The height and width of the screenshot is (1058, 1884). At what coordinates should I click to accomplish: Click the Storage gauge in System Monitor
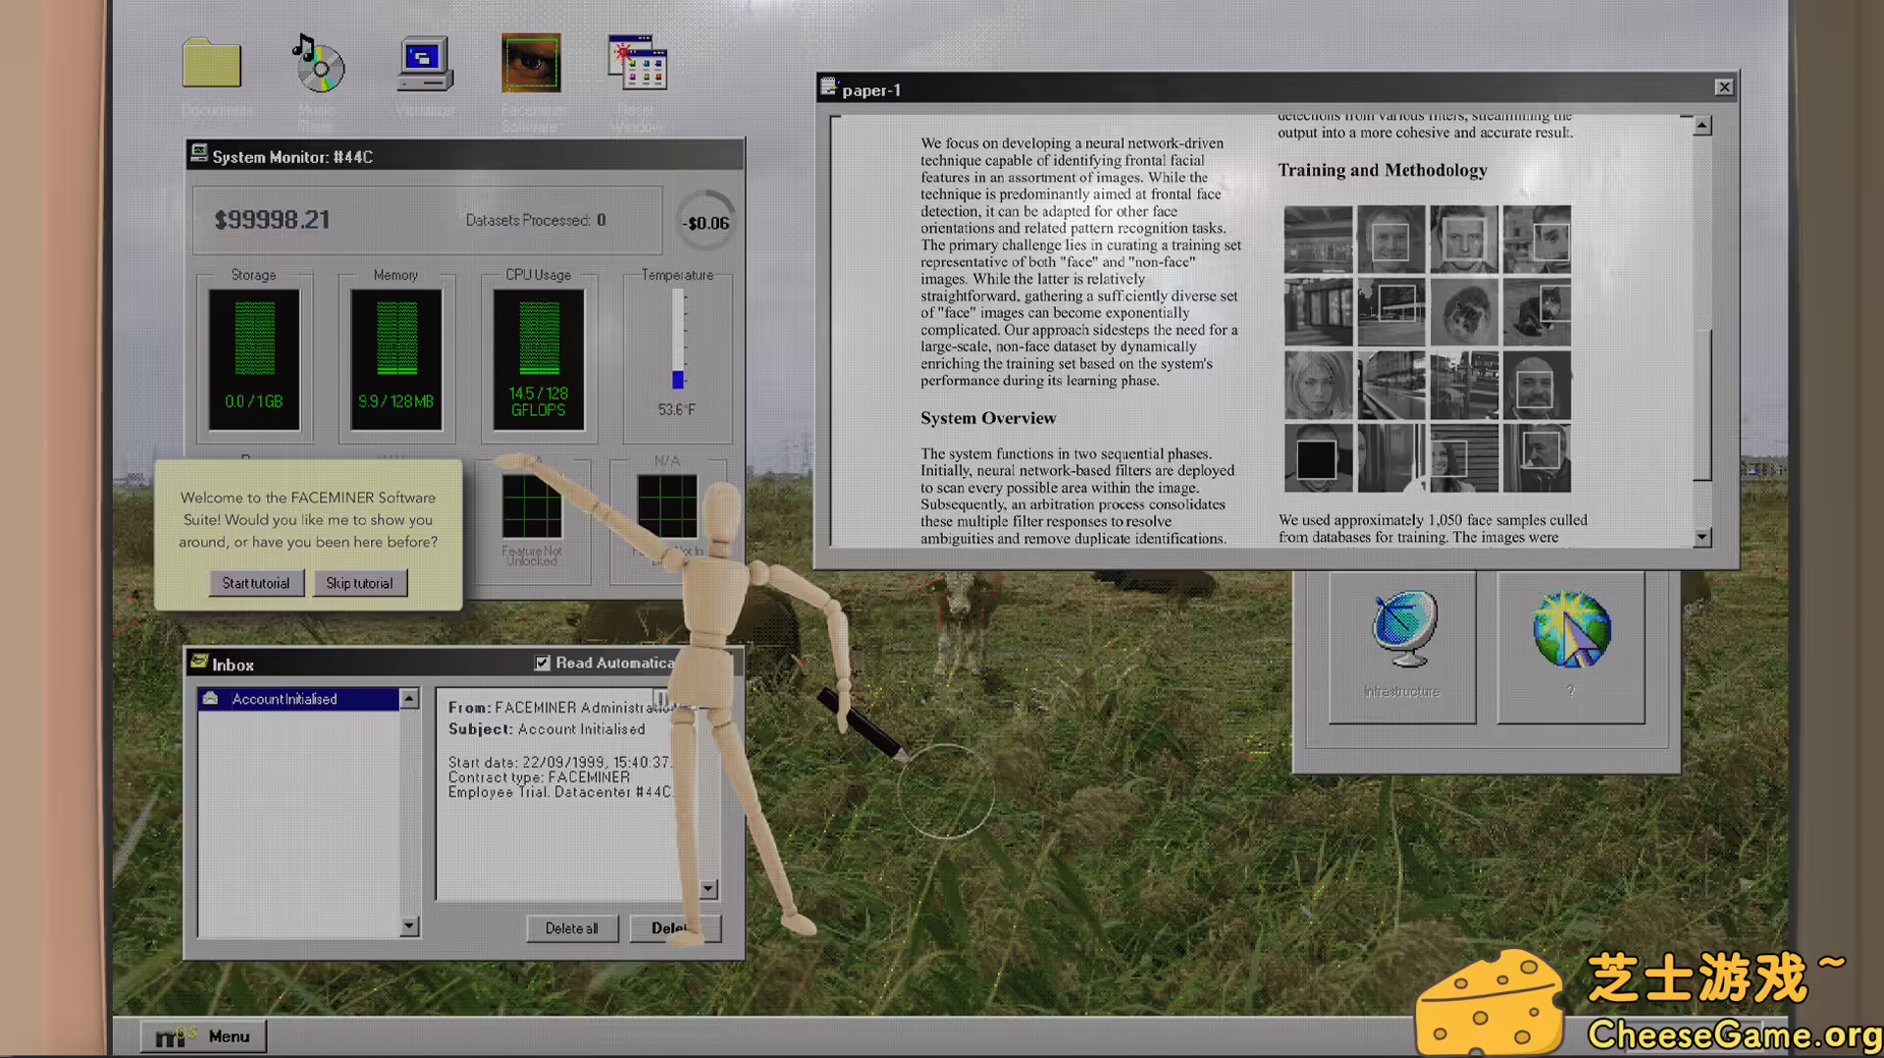click(254, 358)
